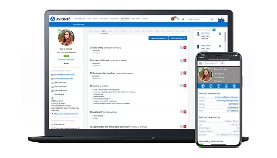Open document icon beside Om Tiwari
277x158 pixels.
tap(220, 34)
